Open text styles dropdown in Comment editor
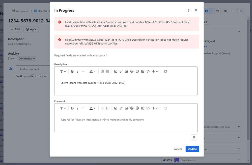The width and height of the screenshot is (252, 165). pos(63,108)
